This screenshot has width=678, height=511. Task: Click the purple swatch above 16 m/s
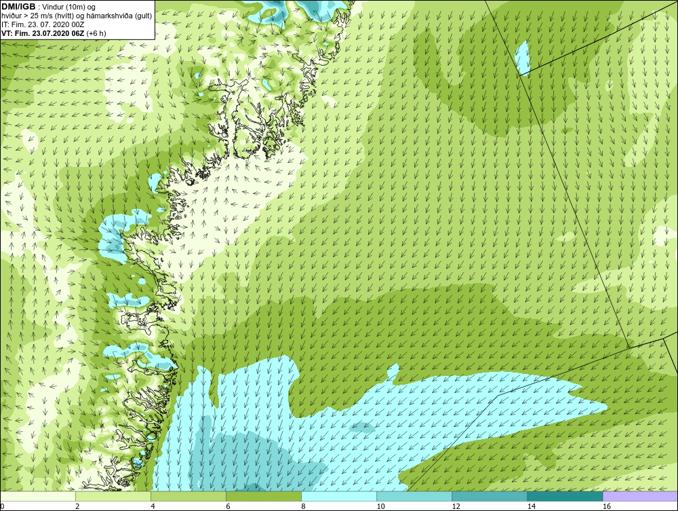click(640, 496)
